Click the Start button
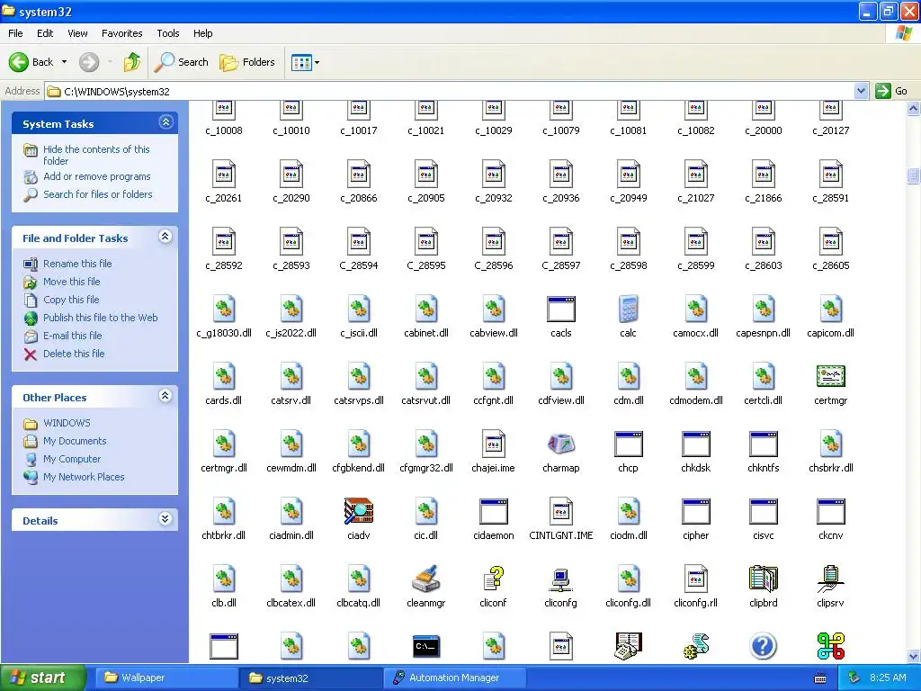The height and width of the screenshot is (691, 921). pyautogui.click(x=43, y=678)
